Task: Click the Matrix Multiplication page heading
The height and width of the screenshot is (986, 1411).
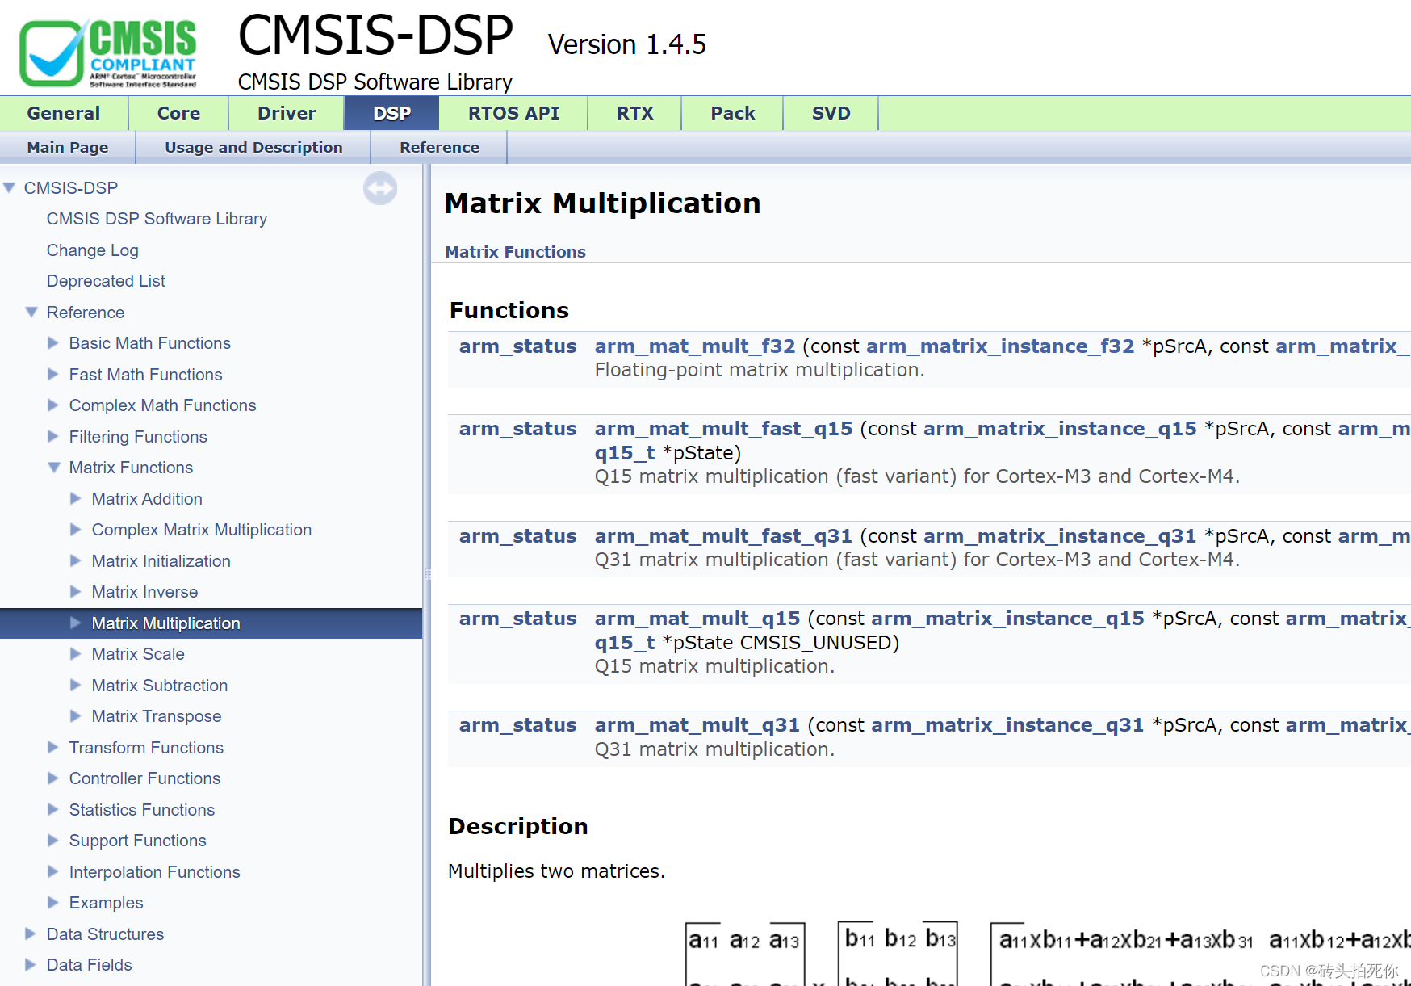Action: coord(602,203)
